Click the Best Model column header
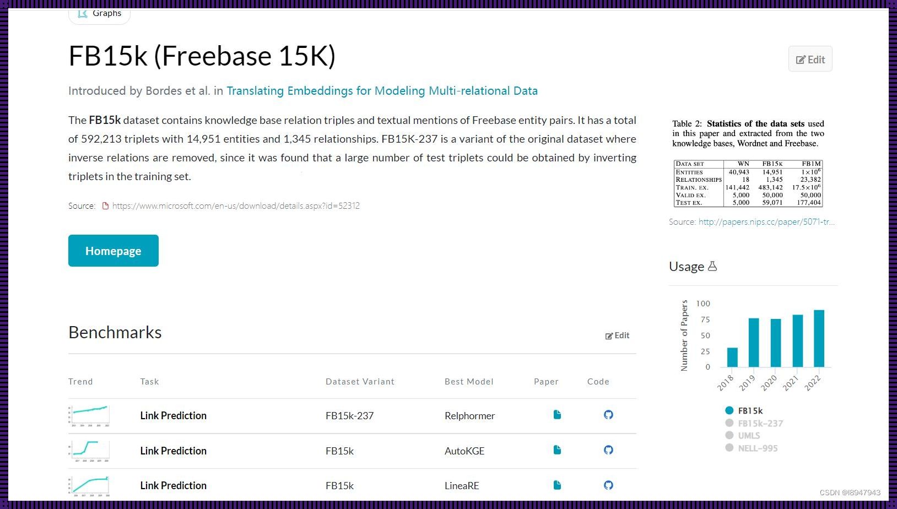This screenshot has width=897, height=509. tap(469, 382)
